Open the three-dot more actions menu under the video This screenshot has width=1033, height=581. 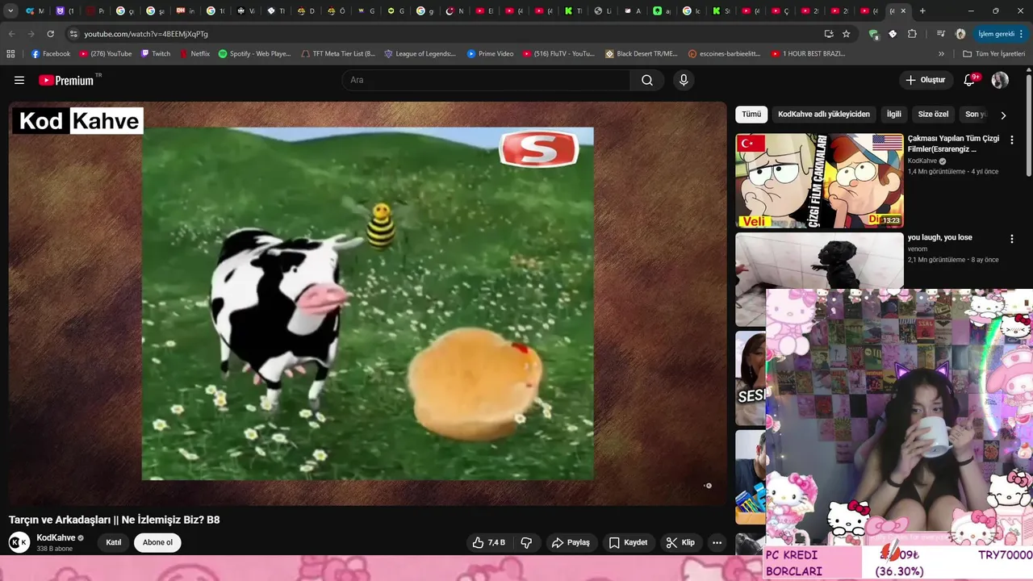717,542
